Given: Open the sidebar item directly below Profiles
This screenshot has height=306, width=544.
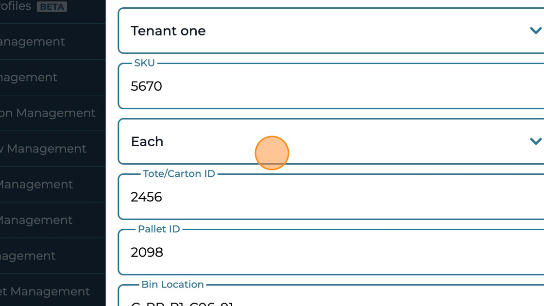Looking at the screenshot, I should click(32, 42).
